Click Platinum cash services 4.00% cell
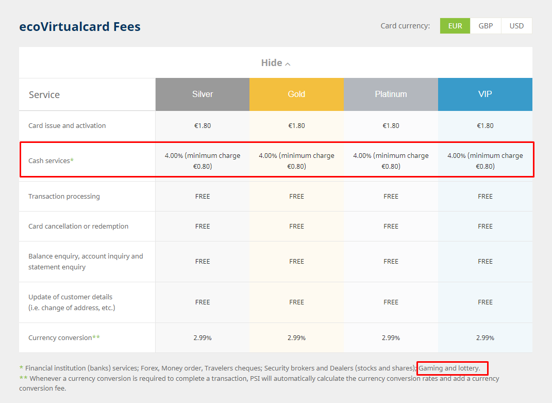Image resolution: width=552 pixels, height=403 pixels. point(391,161)
